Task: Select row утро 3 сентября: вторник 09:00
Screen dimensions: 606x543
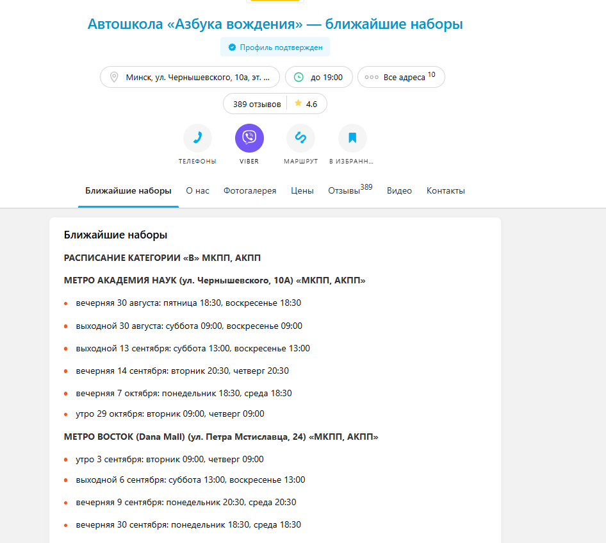Action: coord(170,459)
